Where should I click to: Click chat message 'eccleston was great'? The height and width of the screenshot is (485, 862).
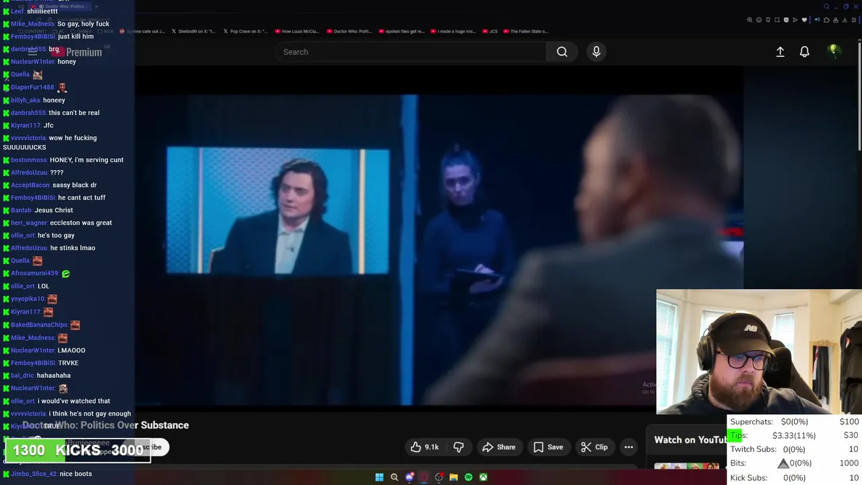[x=81, y=222]
